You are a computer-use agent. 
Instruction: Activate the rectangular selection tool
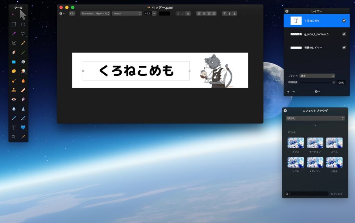[x=13, y=24]
